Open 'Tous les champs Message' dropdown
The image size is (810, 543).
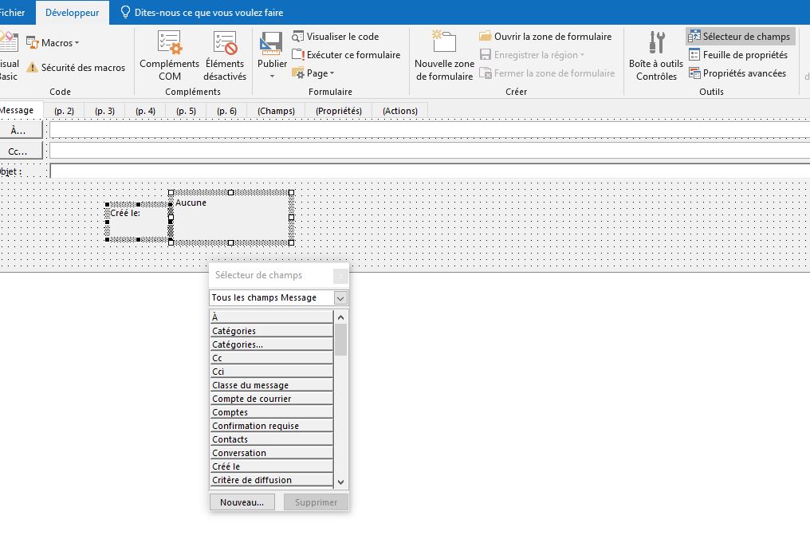(x=340, y=298)
